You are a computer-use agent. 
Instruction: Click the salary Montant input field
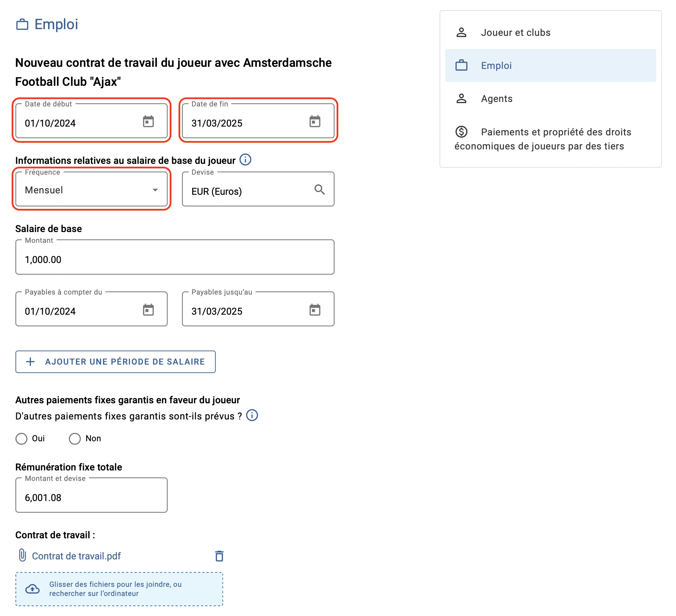(x=175, y=258)
